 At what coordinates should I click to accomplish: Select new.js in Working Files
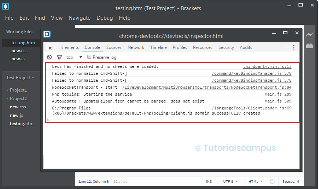[x=18, y=59]
